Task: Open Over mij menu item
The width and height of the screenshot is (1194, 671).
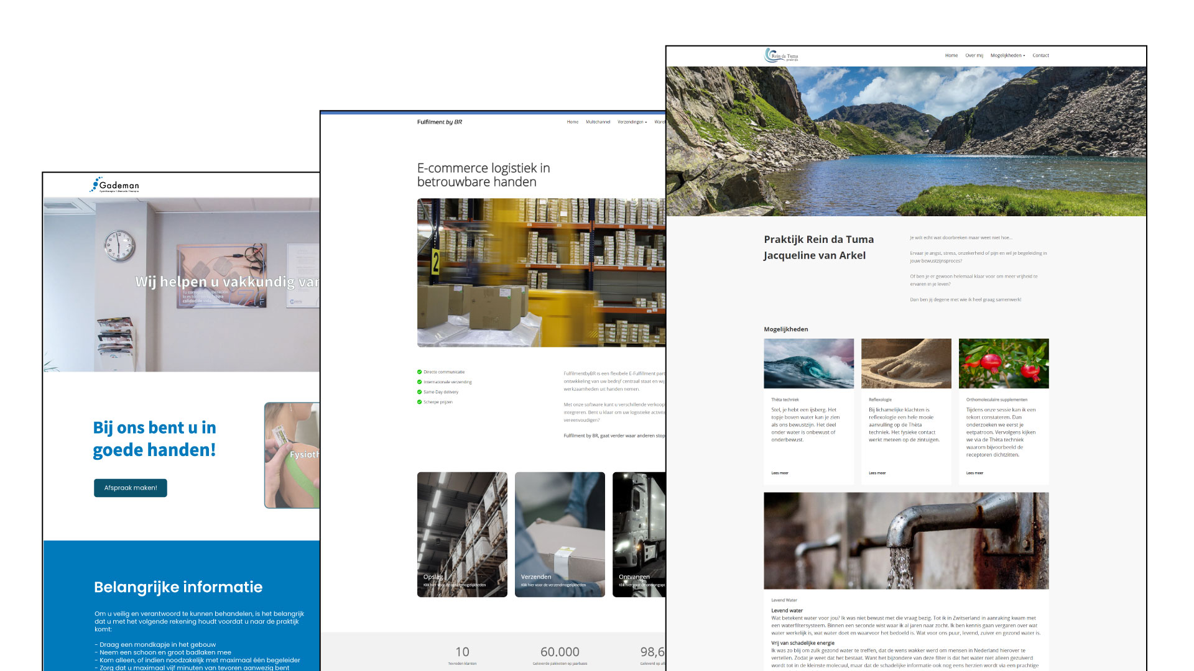Action: (974, 55)
